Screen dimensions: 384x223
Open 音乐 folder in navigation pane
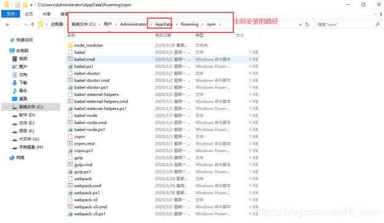point(20,90)
